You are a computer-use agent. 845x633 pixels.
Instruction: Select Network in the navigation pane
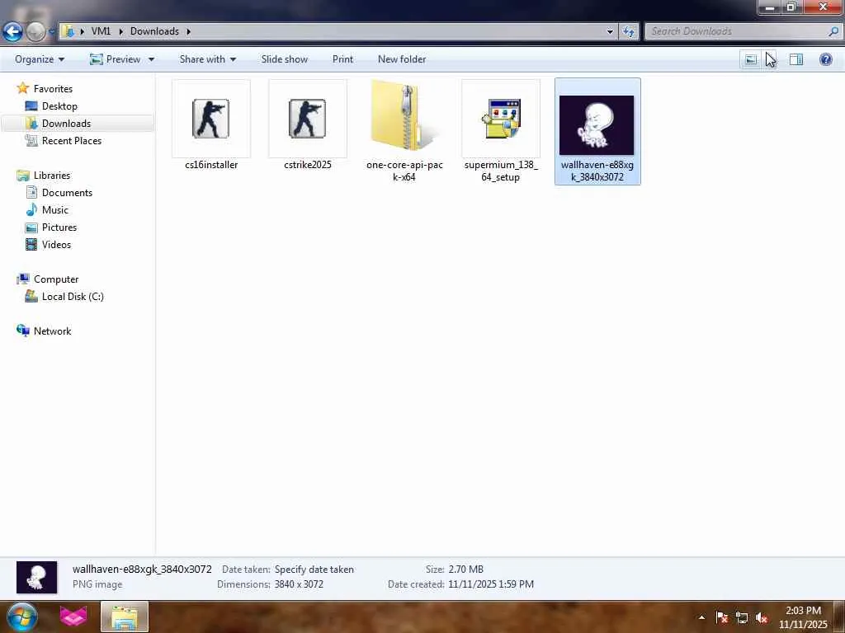click(52, 331)
